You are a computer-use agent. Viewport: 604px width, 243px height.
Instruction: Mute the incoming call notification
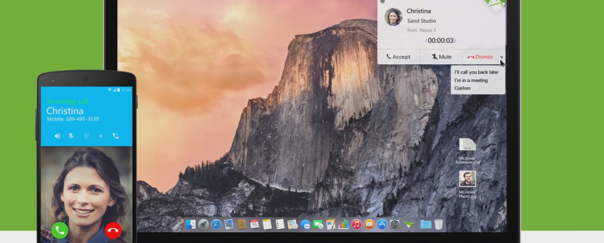[441, 56]
